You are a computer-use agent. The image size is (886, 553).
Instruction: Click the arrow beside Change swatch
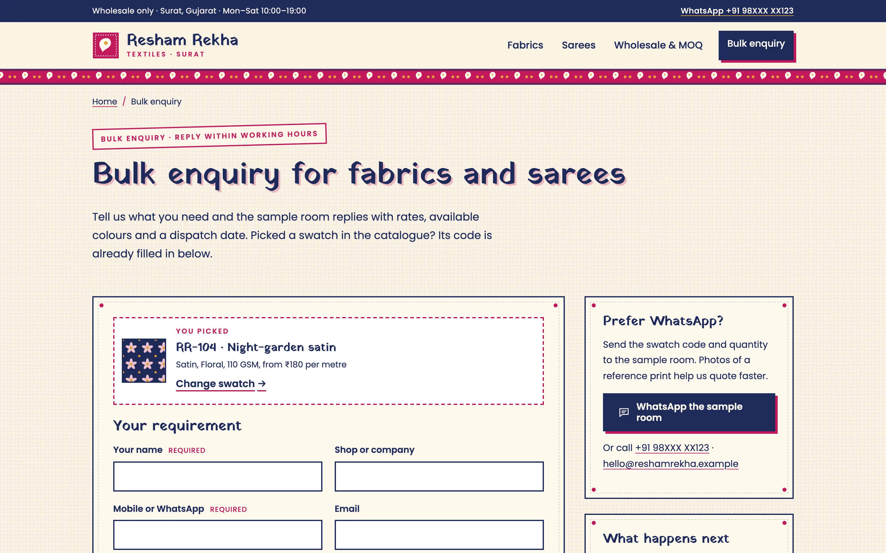click(262, 383)
